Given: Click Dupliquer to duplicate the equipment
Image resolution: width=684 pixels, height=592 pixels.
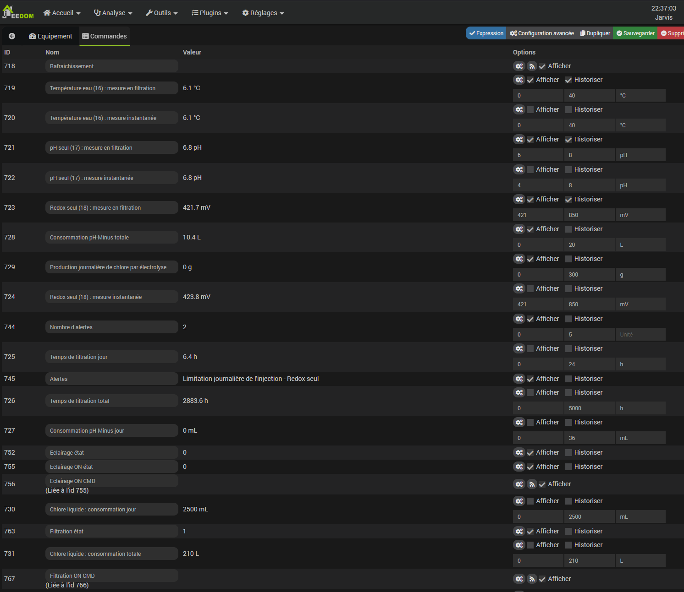Looking at the screenshot, I should tap(595, 33).
